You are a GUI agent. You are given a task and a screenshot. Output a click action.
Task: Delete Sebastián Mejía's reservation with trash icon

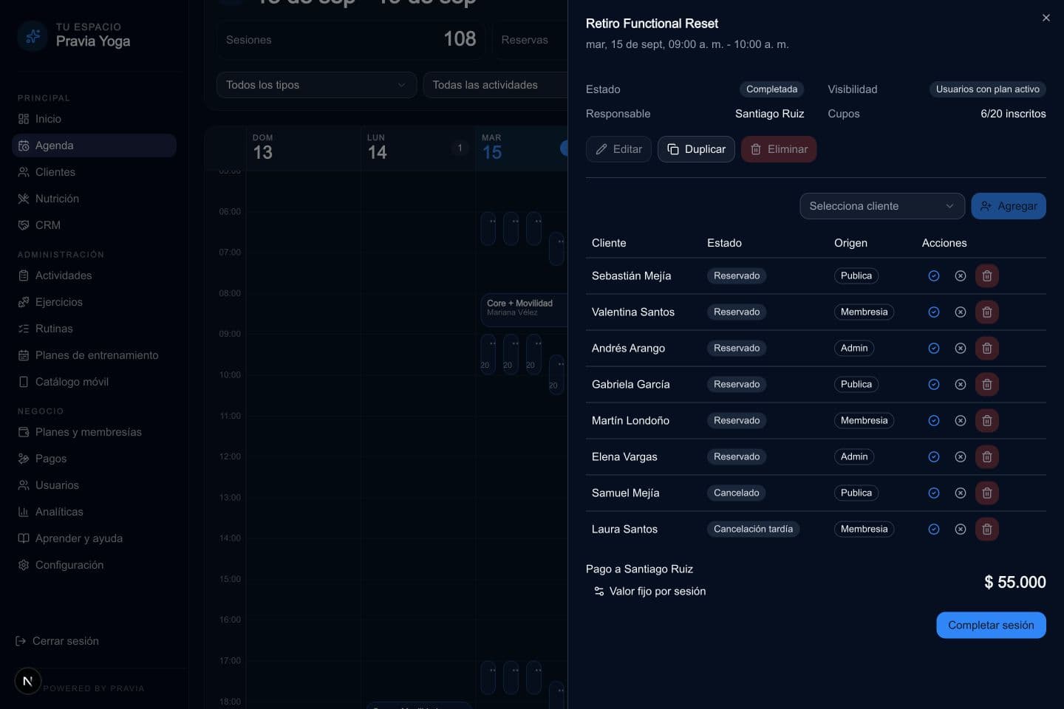click(x=986, y=275)
